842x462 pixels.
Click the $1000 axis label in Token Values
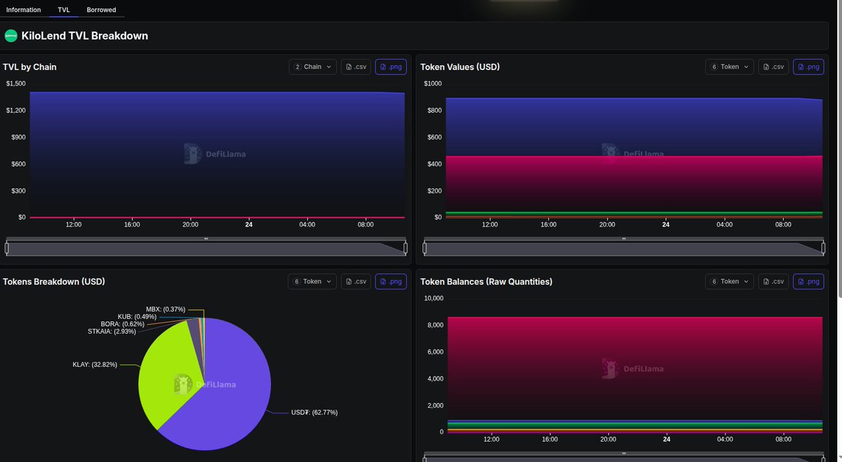point(433,83)
